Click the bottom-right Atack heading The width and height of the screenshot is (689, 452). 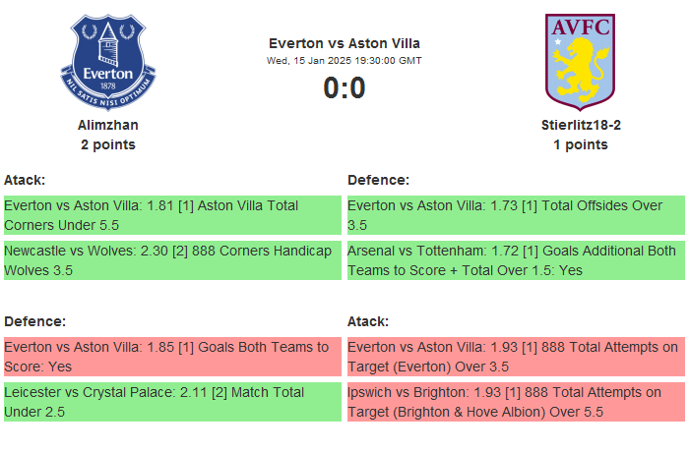[368, 321]
